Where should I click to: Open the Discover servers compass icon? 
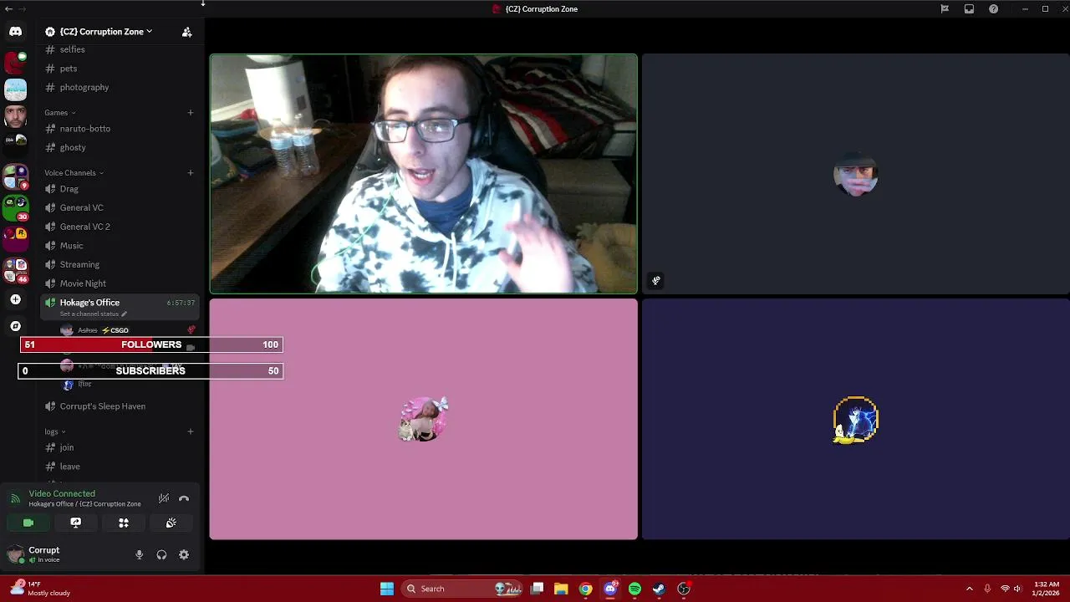click(x=15, y=326)
